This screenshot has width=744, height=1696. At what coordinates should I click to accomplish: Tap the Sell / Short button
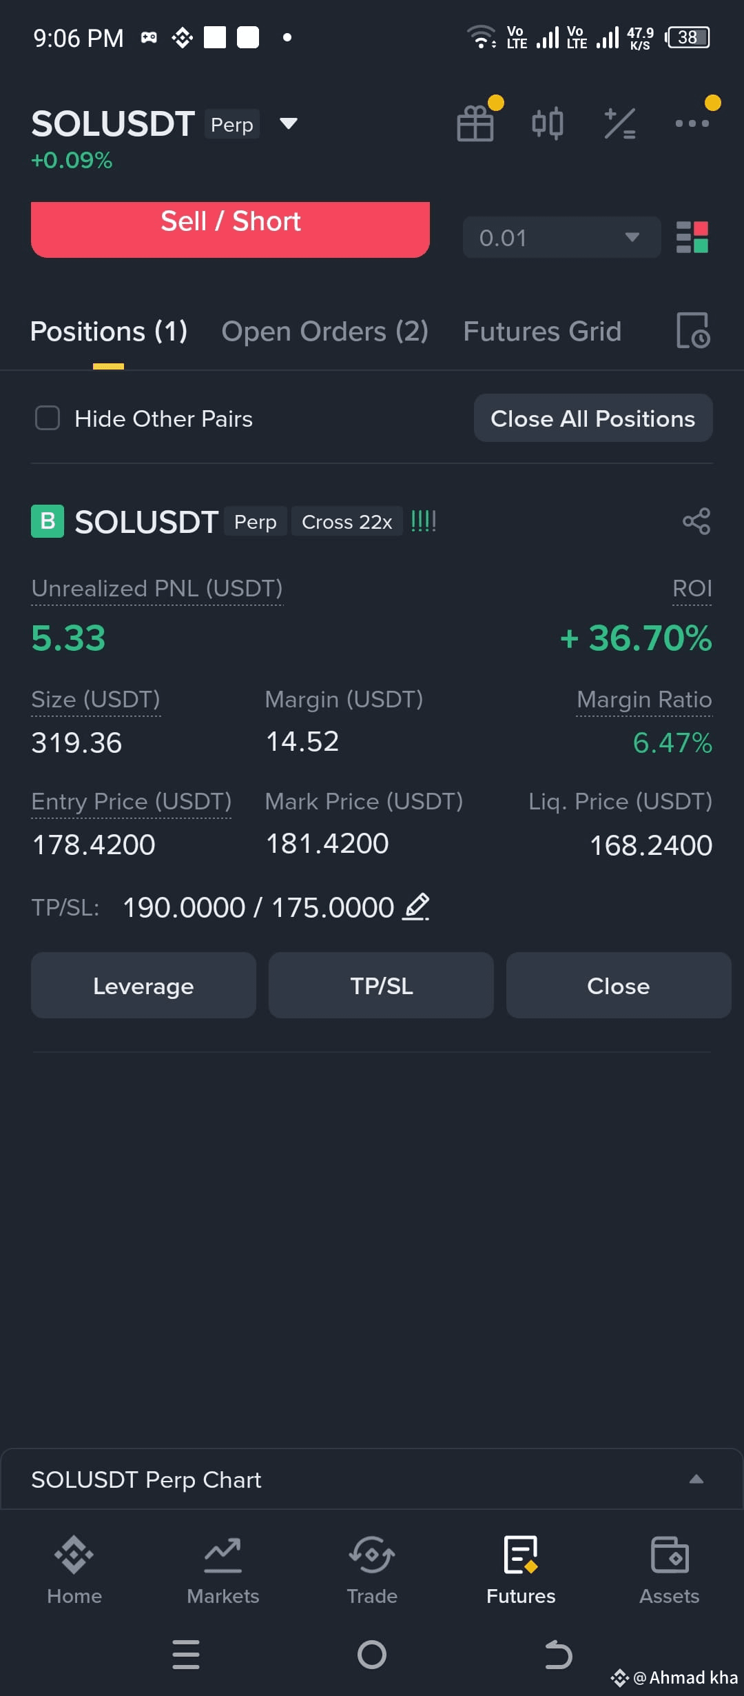[230, 229]
